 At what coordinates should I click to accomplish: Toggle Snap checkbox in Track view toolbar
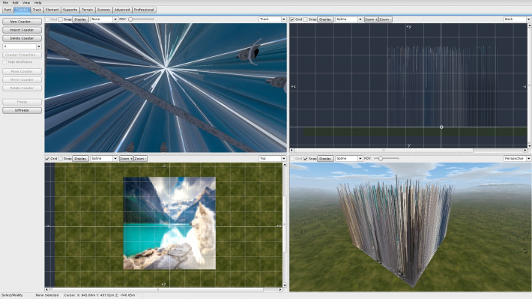coord(61,19)
